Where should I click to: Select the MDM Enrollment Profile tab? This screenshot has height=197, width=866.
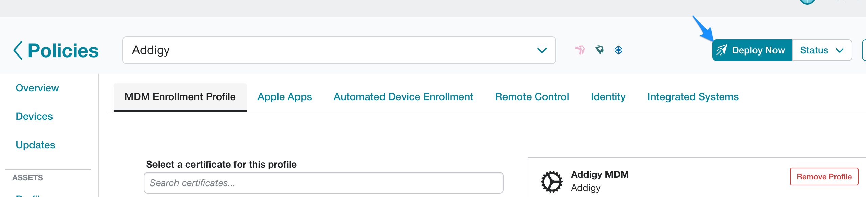pyautogui.click(x=180, y=97)
